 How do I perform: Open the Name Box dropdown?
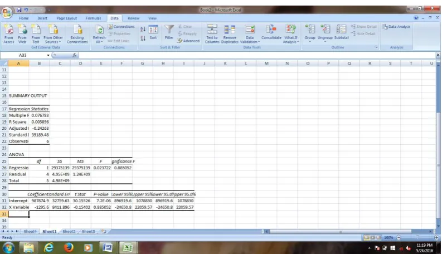click(x=48, y=55)
